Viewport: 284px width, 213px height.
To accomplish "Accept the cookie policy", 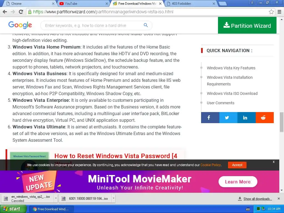I will point(237,165).
